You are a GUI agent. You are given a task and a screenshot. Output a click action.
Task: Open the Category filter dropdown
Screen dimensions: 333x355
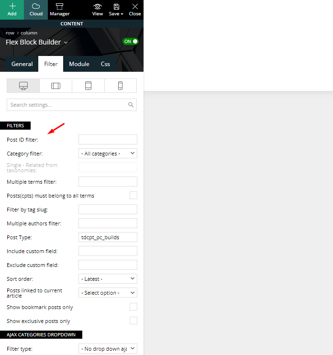click(108, 154)
